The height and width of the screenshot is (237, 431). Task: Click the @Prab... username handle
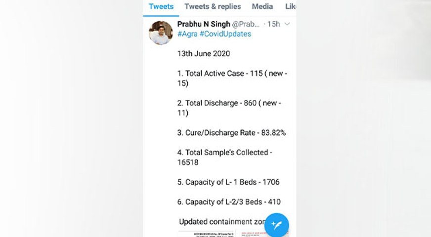click(x=246, y=24)
